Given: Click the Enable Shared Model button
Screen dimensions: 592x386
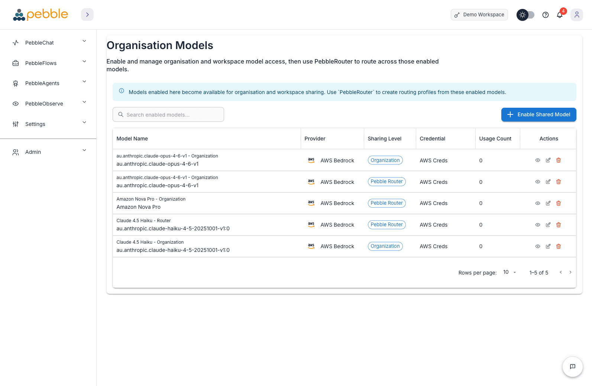Looking at the screenshot, I should (x=538, y=114).
